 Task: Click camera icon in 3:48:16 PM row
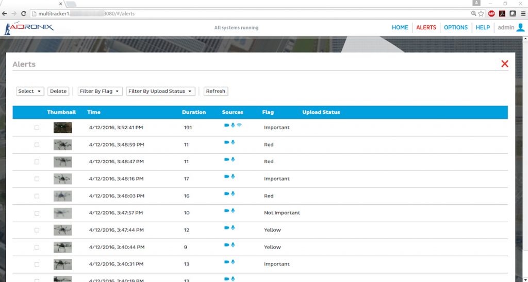click(227, 177)
